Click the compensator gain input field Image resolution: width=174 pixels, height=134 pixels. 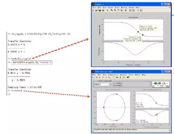104,85
